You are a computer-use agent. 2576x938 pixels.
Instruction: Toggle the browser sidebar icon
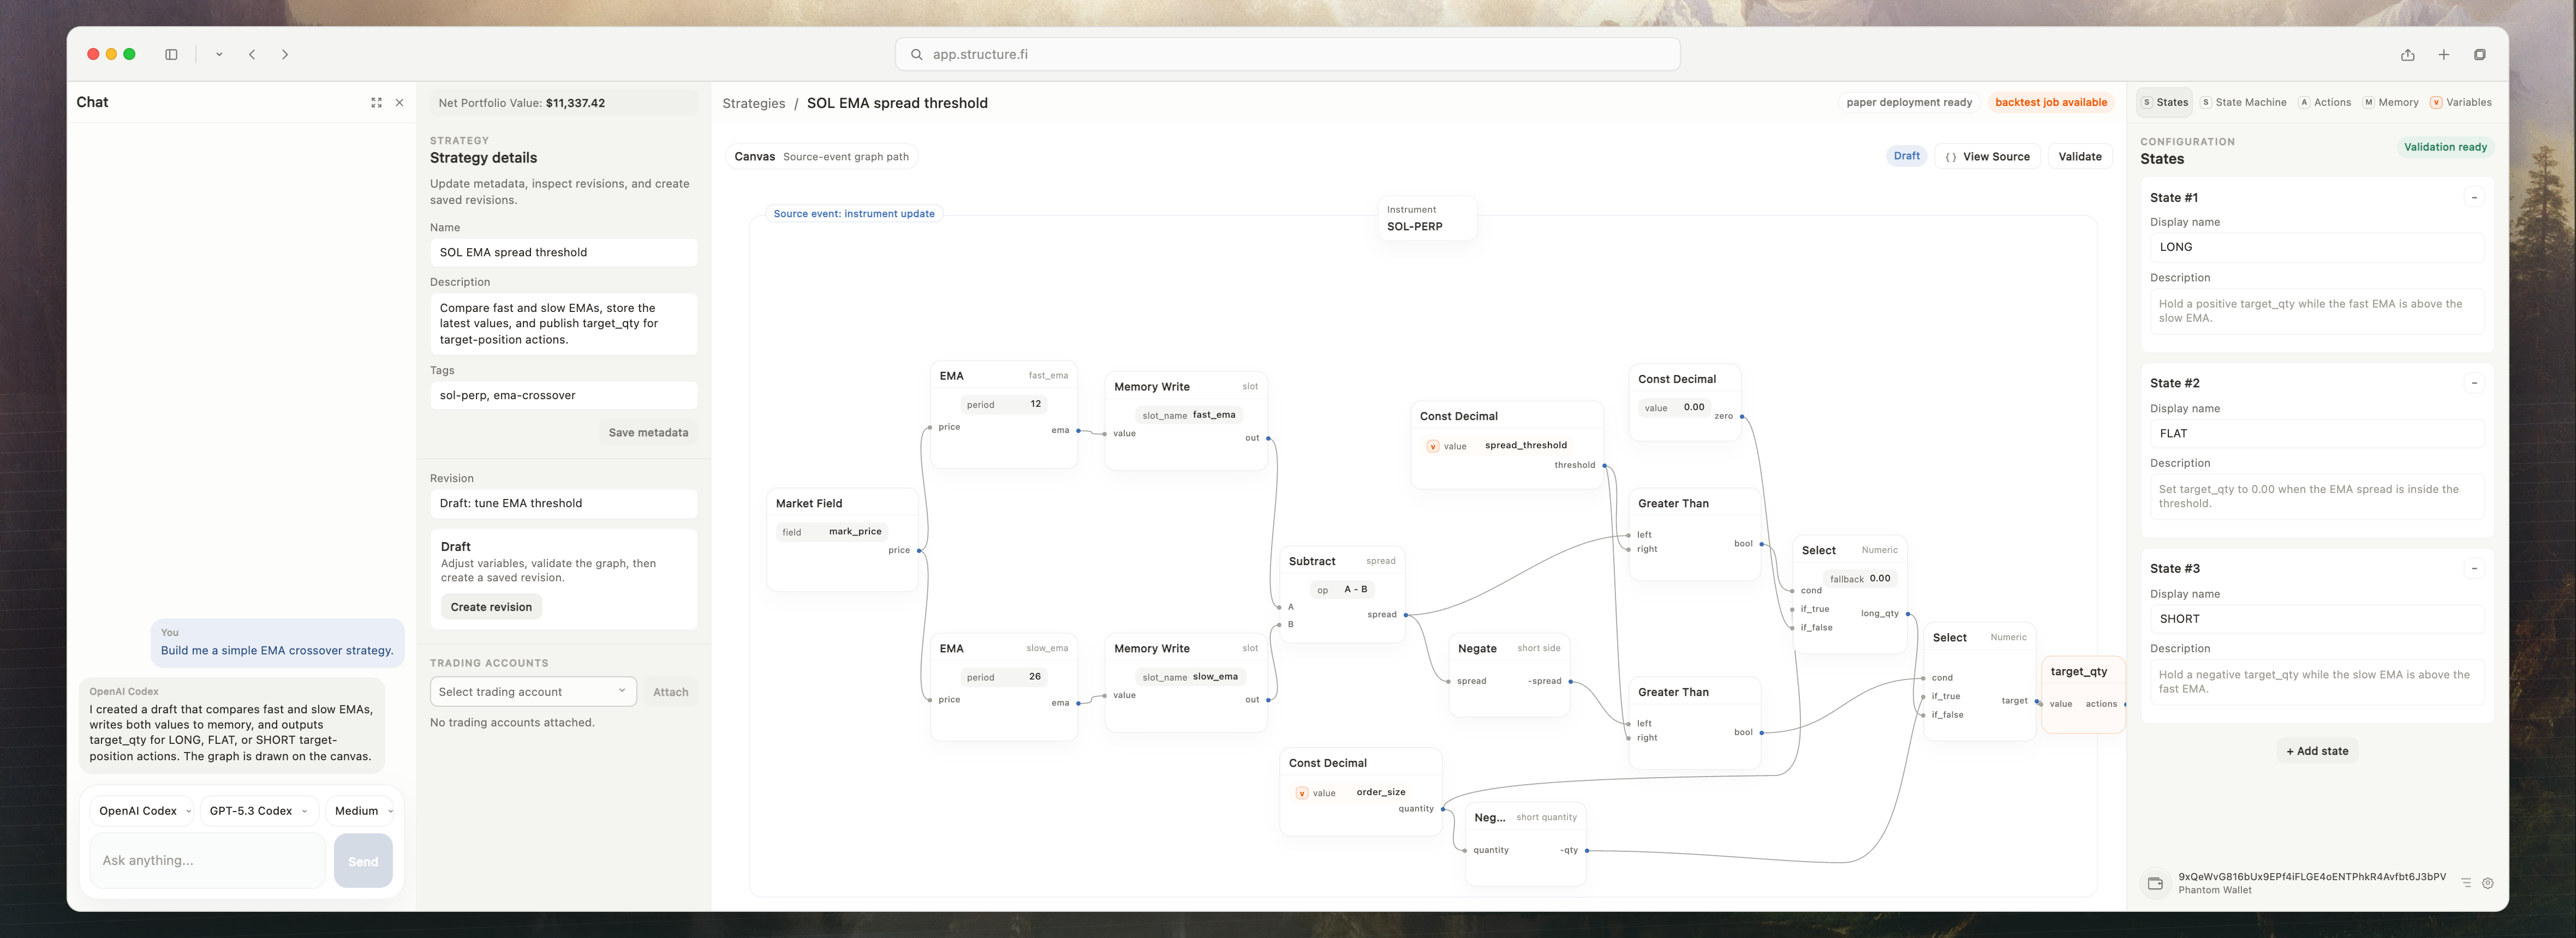tap(171, 55)
